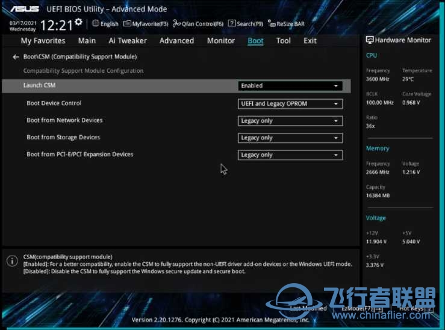Click the Version 2.20.1276 copyright text
Viewport: 445px width, 330px height.
coord(220,320)
